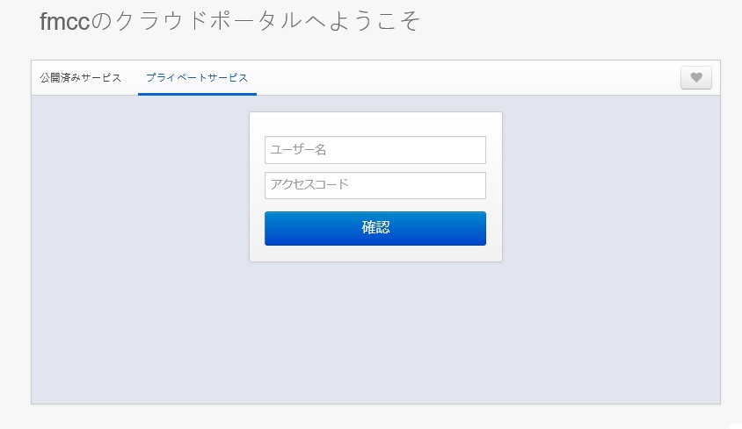Click the active private services tab label
The image size is (742, 429).
coord(197,78)
